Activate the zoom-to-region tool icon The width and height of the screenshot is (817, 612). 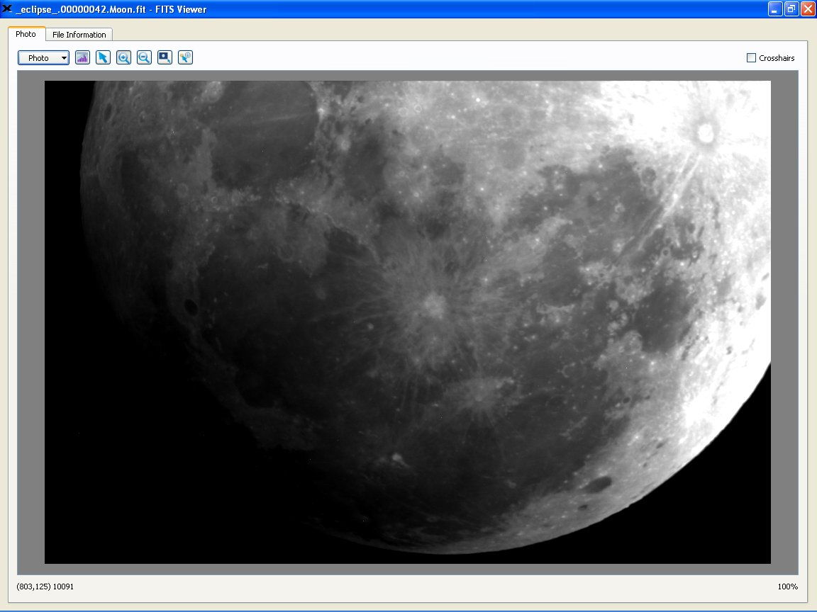point(165,58)
